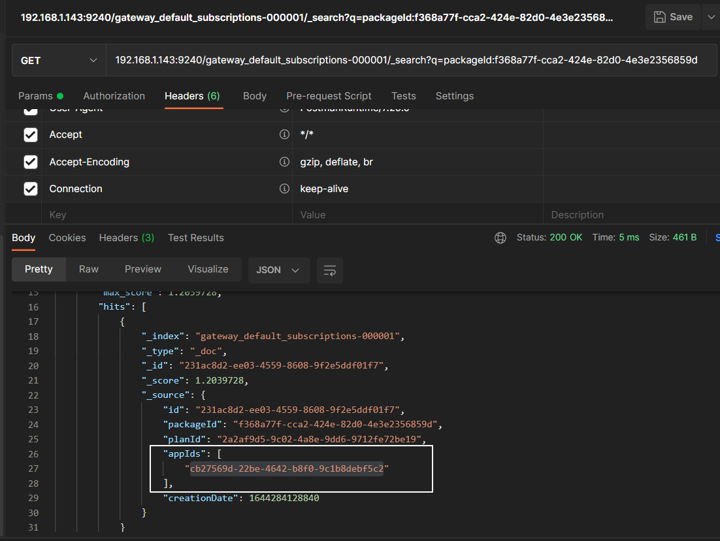This screenshot has height=541, width=720.
Task: Disable the Connection header checkbox
Action: coord(31,189)
